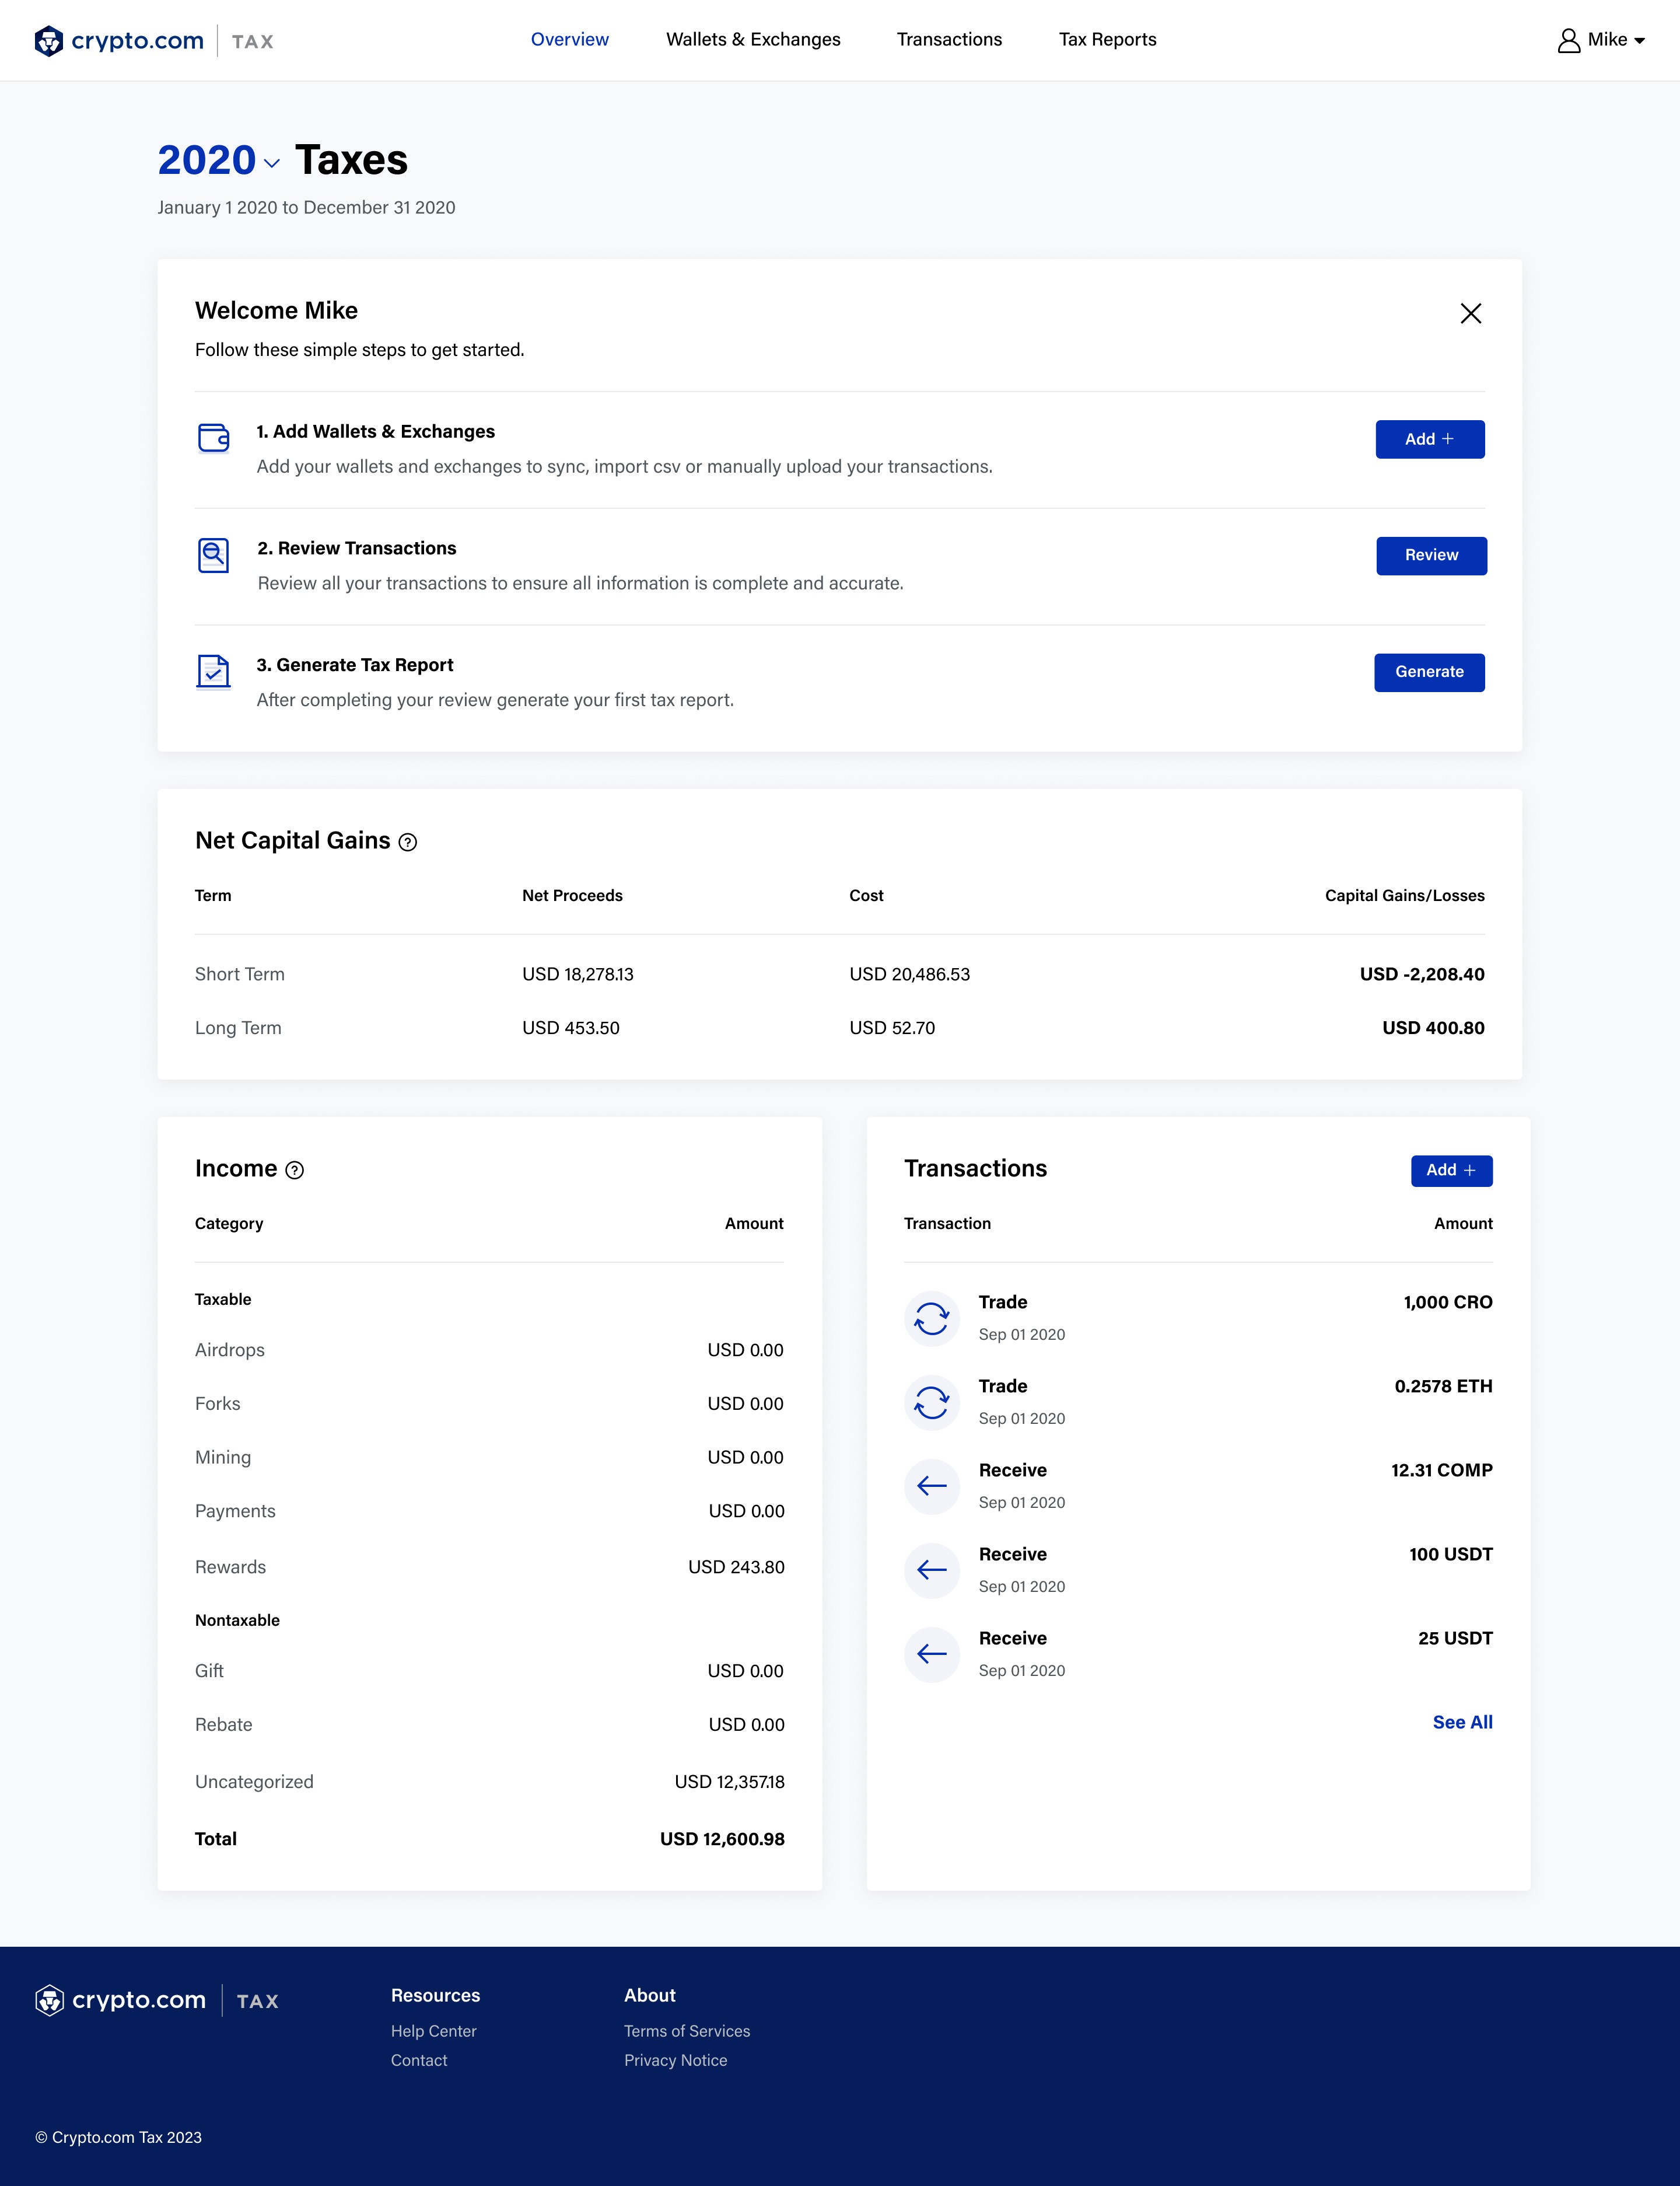
Task: Click the receive arrow icon for 25 USDT
Action: 931,1655
